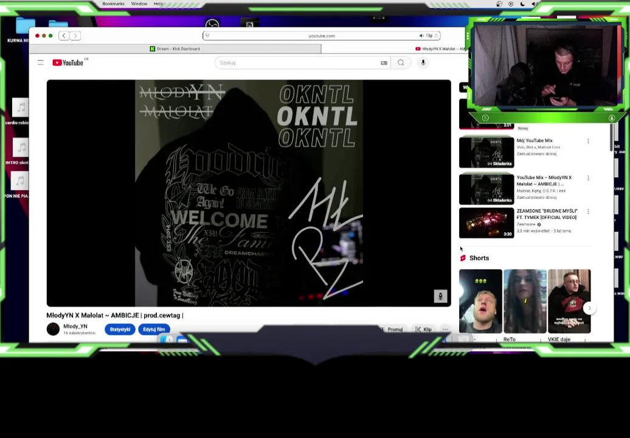
Task: Open the on-screen keyboard in search box
Action: 384,63
